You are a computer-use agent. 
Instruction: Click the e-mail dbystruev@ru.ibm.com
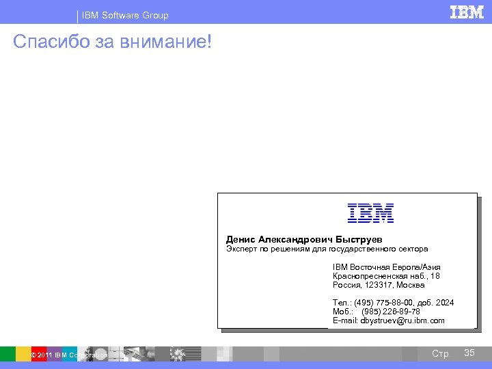tap(402, 320)
